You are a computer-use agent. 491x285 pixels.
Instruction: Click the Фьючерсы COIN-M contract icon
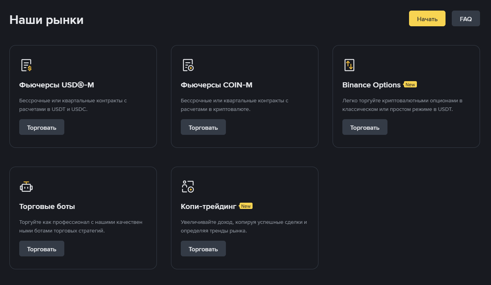188,65
